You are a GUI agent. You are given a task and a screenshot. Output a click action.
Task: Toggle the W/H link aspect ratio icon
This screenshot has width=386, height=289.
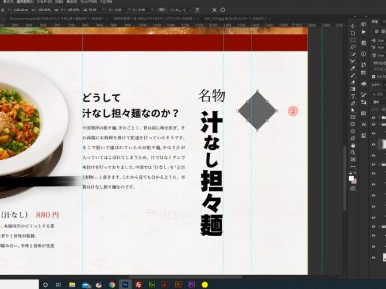point(56,10)
